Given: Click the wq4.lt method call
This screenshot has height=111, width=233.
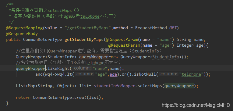Looking at the screenshot, I should click(65, 74).
